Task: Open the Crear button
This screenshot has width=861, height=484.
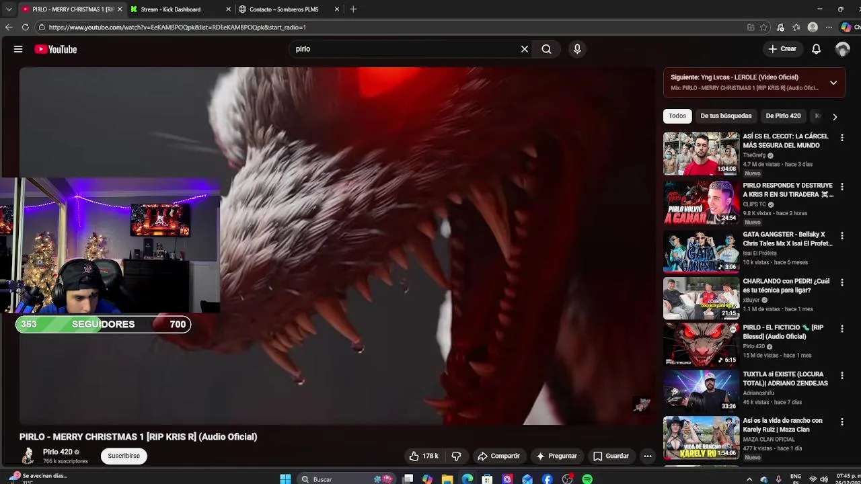Action: click(783, 49)
